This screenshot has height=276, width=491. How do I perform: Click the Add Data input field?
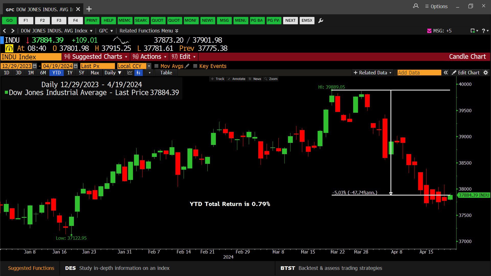point(419,73)
